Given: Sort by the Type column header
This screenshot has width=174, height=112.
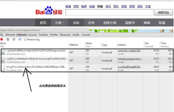Looking at the screenshot, I should click(109, 45).
